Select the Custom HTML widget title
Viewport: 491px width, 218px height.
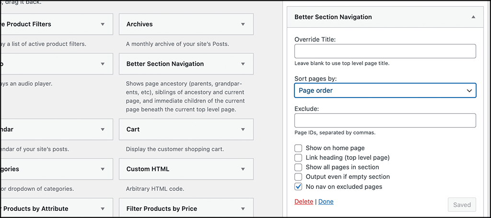[x=148, y=169]
